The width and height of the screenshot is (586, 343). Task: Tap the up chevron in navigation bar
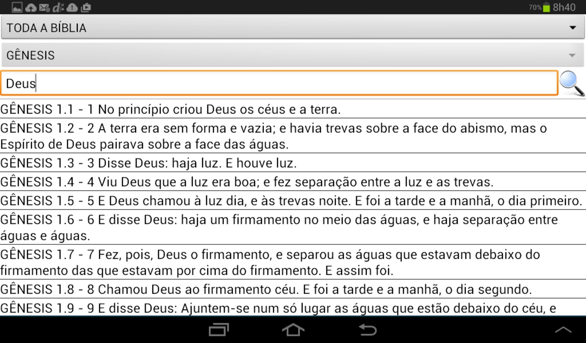[x=563, y=330]
